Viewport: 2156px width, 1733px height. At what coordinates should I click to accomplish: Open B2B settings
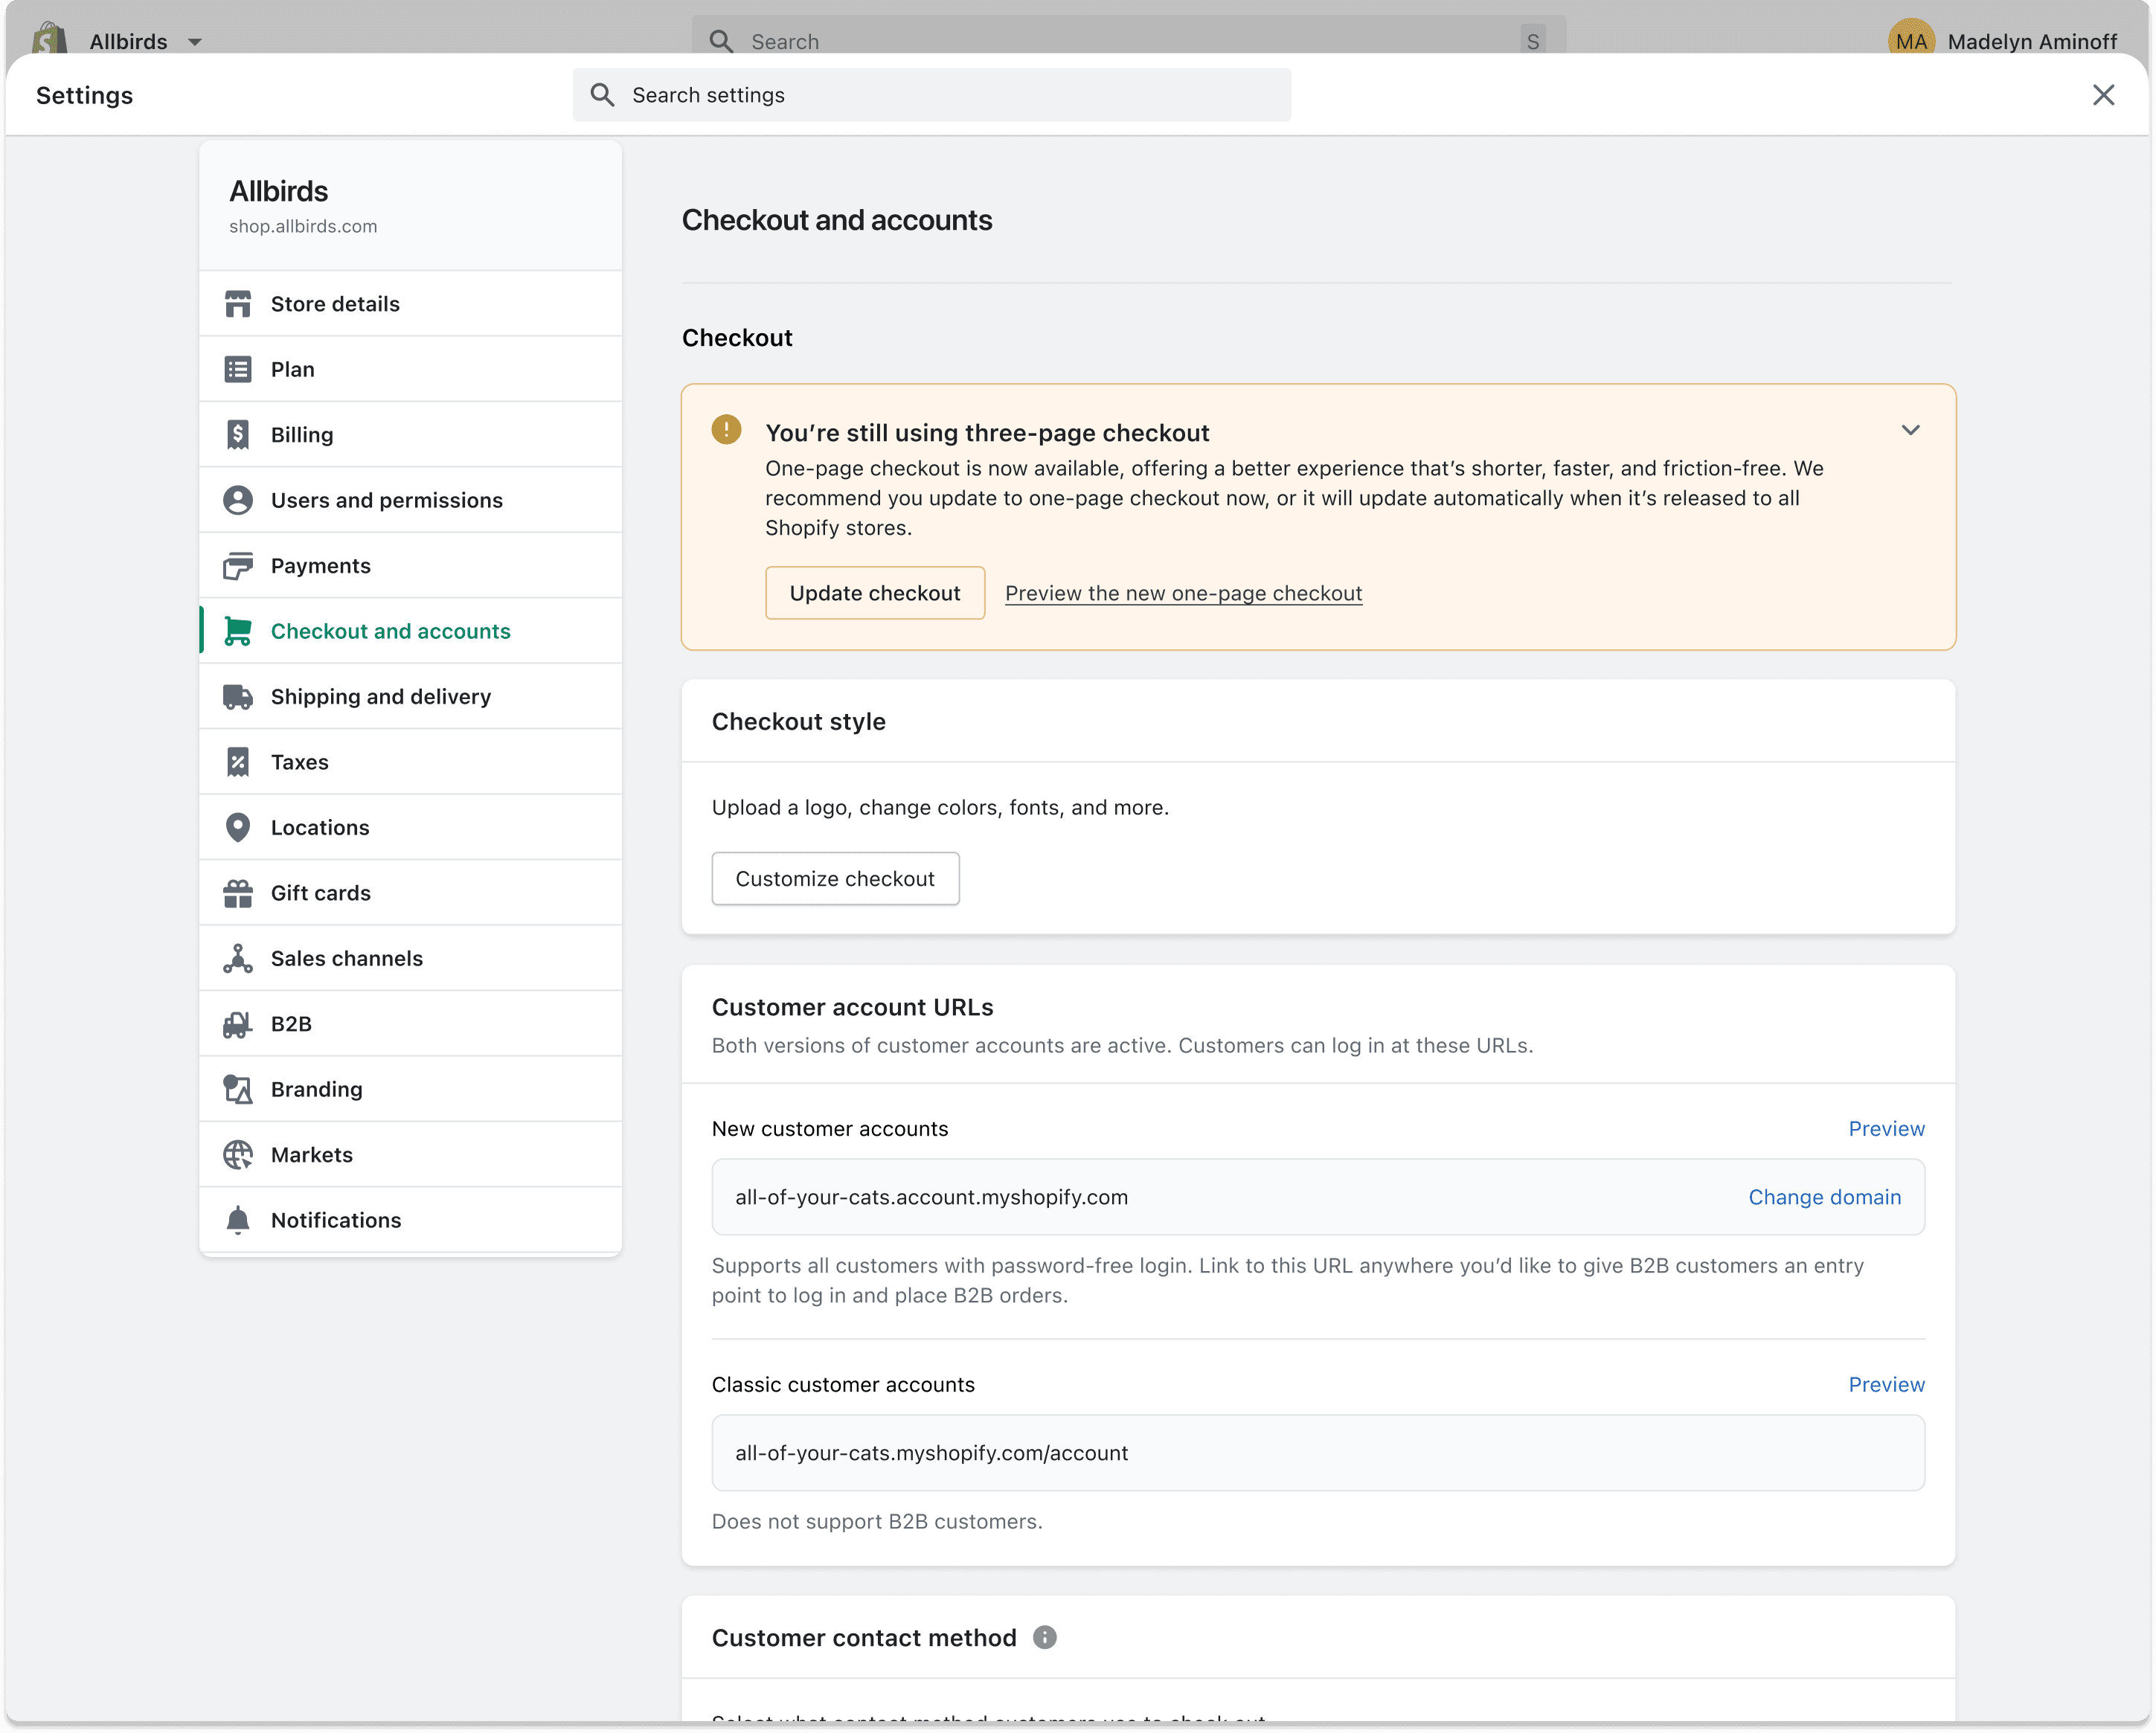click(x=411, y=1024)
